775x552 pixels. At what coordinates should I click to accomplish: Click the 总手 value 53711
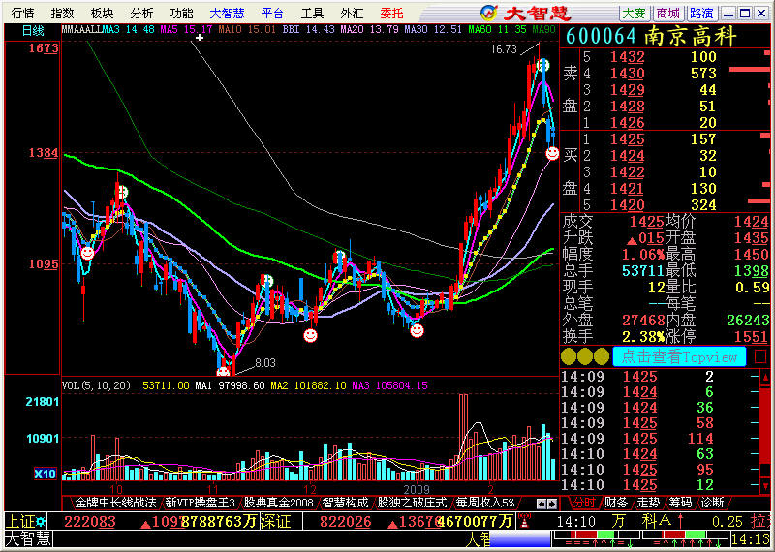click(x=643, y=270)
